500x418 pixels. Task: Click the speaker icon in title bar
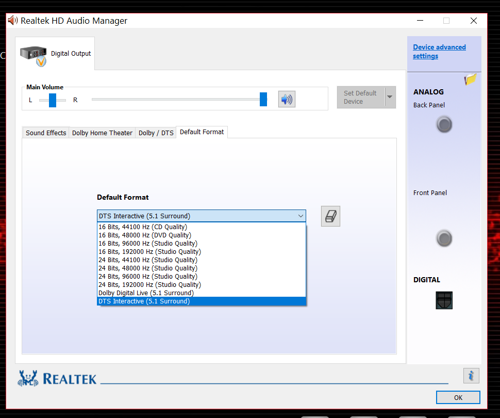point(12,21)
